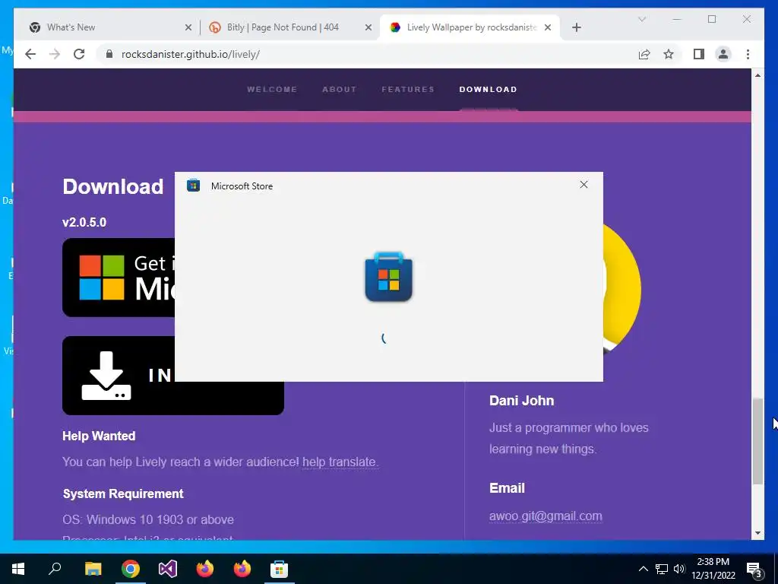The height and width of the screenshot is (584, 778).
Task: Open Visual Studio from taskbar
Action: point(168,569)
